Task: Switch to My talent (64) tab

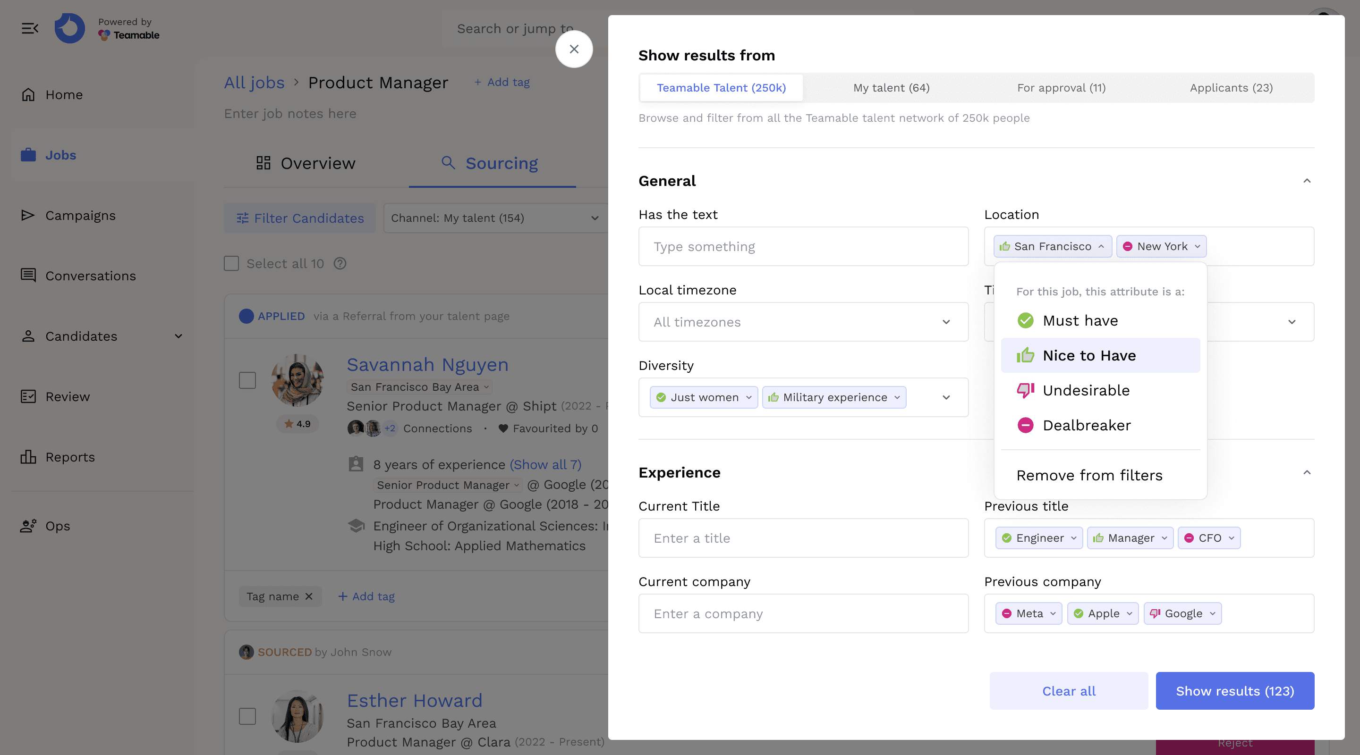Action: 891,88
